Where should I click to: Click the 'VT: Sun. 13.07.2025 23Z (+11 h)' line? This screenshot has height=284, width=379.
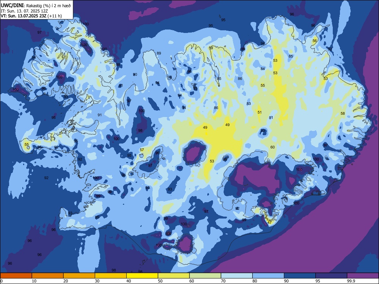tap(31, 16)
